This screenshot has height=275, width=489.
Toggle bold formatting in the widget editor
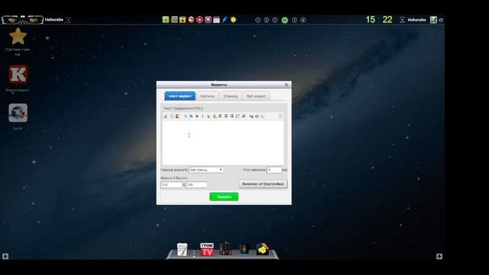click(197, 116)
